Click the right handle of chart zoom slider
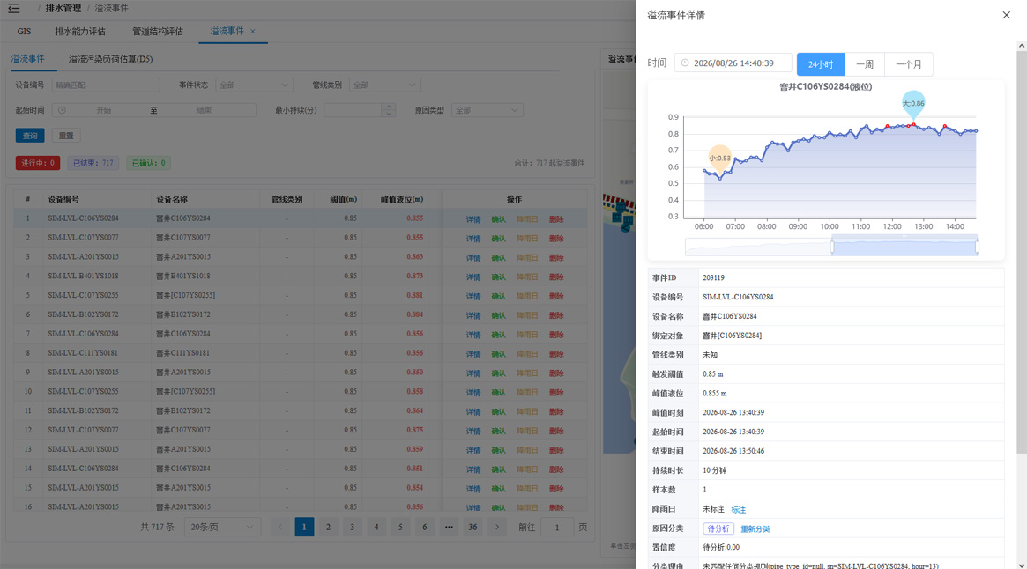 [977, 247]
